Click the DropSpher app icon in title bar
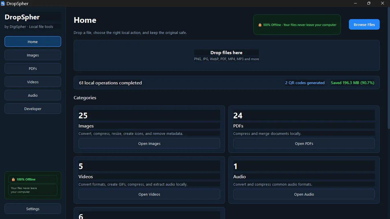390x219 pixels. [x=3, y=3]
